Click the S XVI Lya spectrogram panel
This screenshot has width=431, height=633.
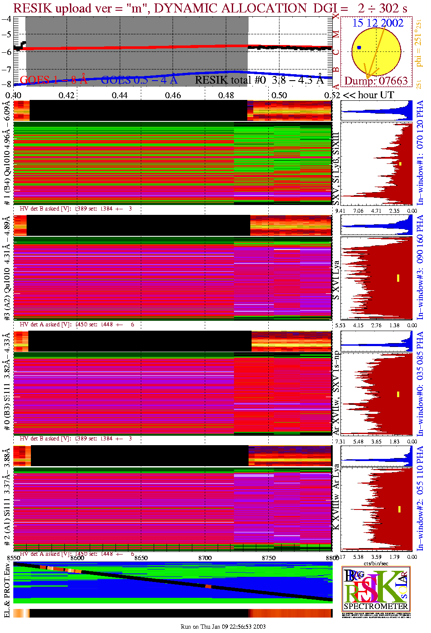(x=173, y=279)
